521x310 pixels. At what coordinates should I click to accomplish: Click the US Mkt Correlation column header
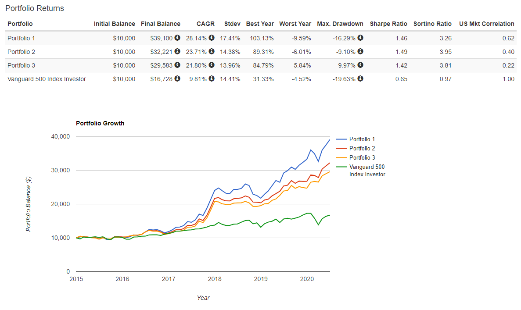(x=486, y=24)
